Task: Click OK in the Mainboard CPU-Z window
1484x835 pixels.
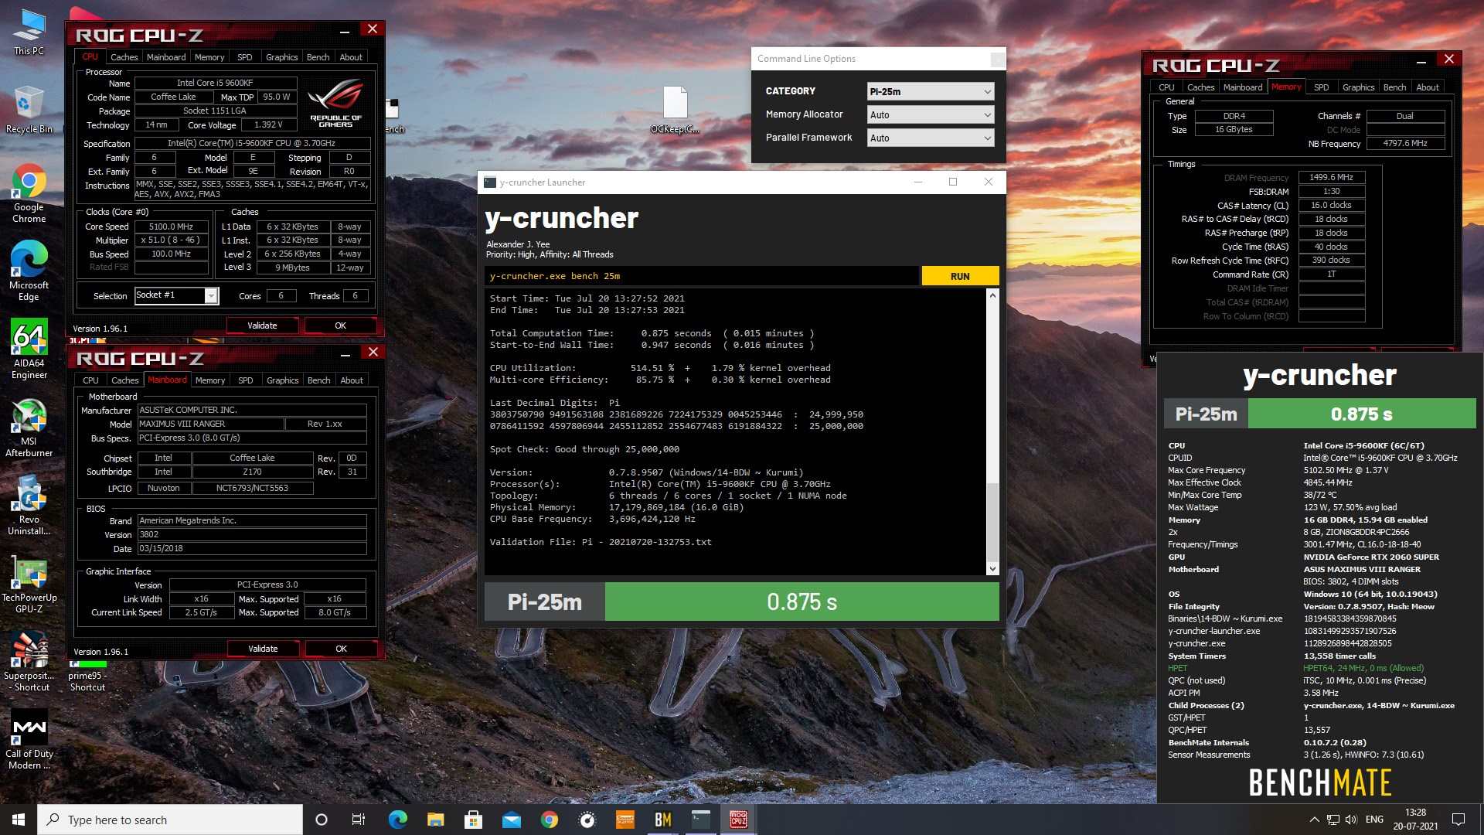Action: point(341,649)
